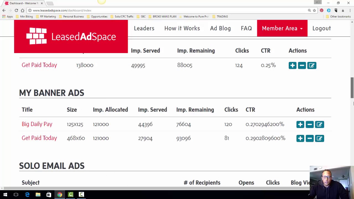The height and width of the screenshot is (199, 354).
Task: Edit the Get Paid Today text ad
Action: pyautogui.click(x=312, y=66)
